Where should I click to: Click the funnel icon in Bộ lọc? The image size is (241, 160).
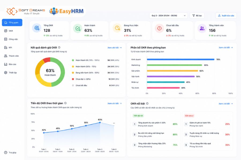(x=194, y=15)
